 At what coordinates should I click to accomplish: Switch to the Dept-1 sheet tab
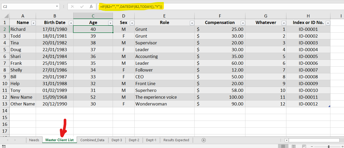pyautogui.click(x=151, y=140)
